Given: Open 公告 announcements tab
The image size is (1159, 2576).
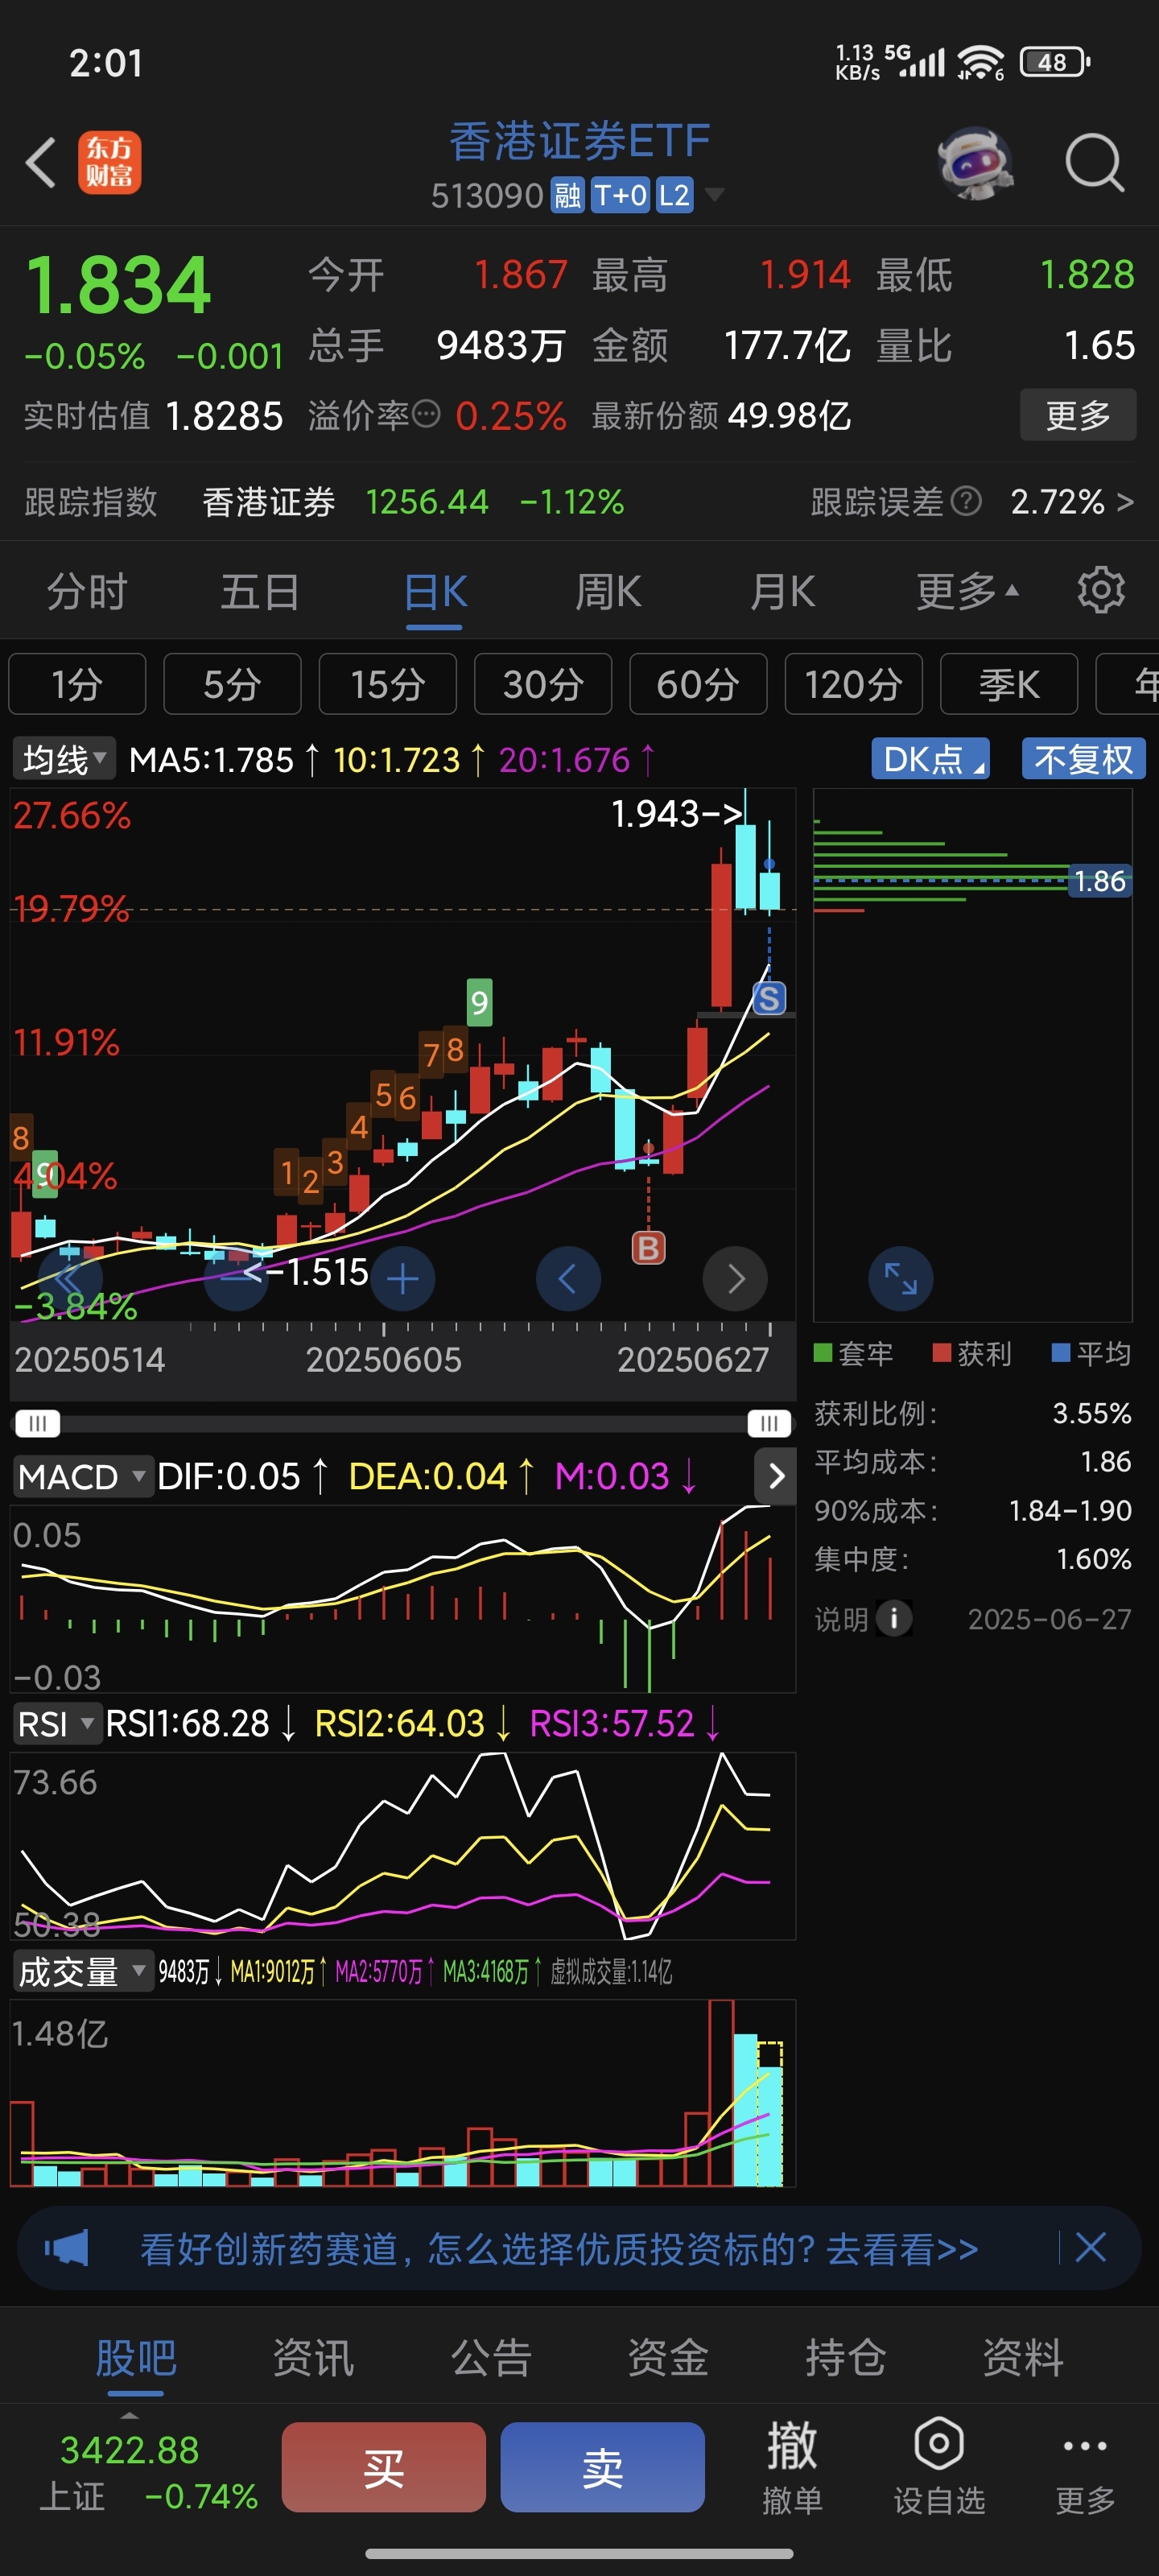Looking at the screenshot, I should [x=491, y=2357].
